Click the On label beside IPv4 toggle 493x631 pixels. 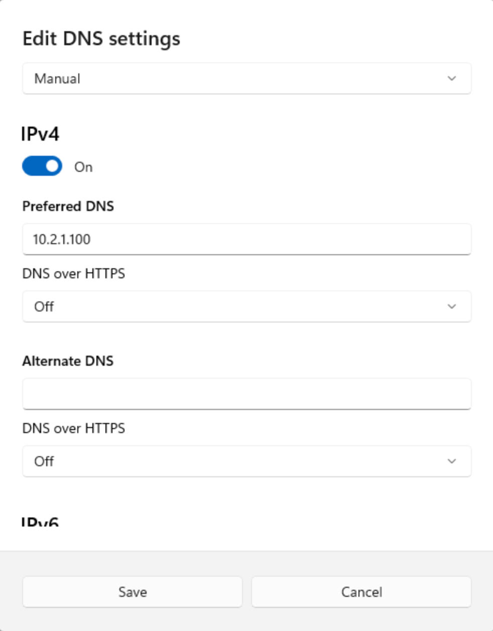click(x=83, y=167)
